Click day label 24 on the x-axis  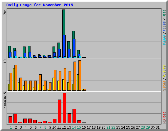click(x=123, y=127)
